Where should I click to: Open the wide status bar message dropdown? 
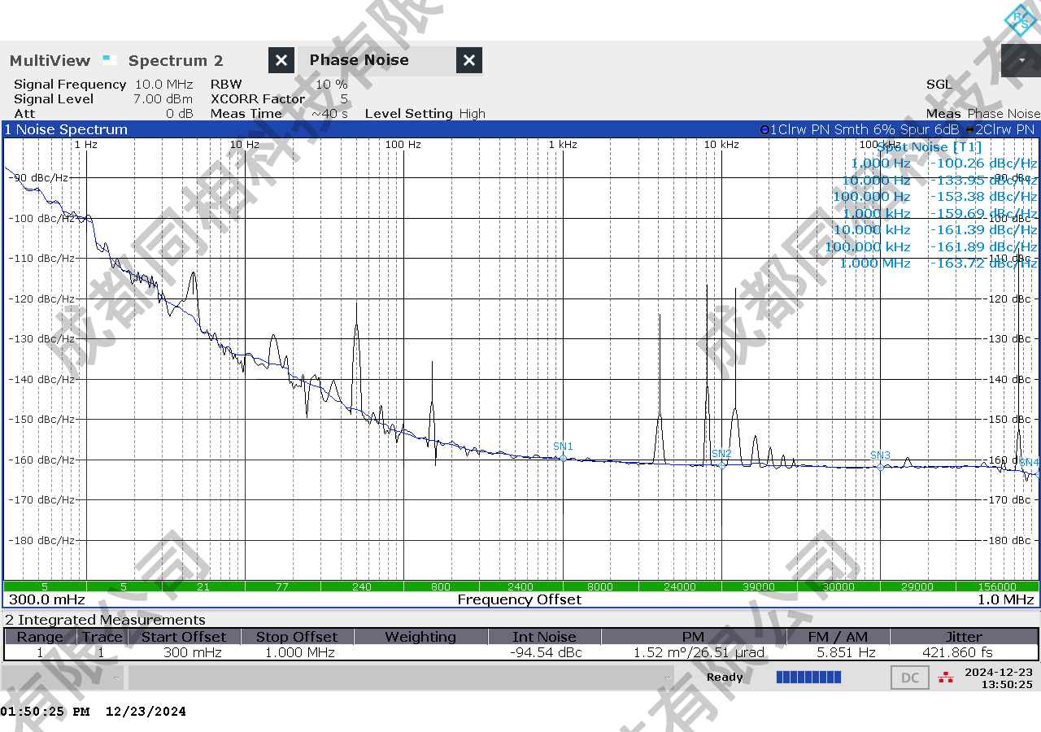click(x=668, y=678)
